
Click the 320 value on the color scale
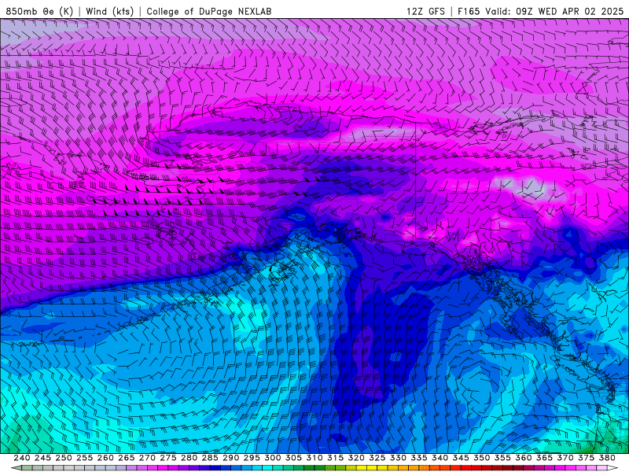356,458
